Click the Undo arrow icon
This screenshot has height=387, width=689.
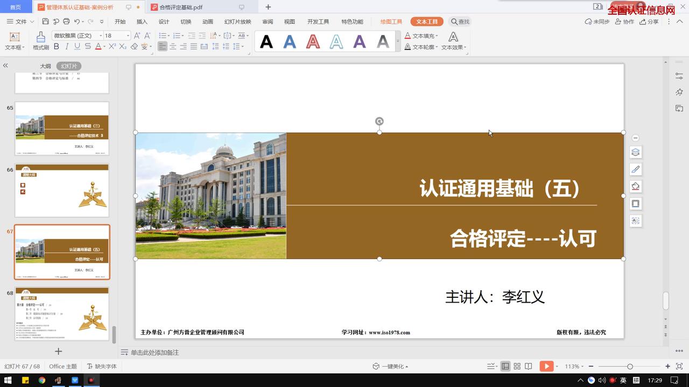pos(77,21)
